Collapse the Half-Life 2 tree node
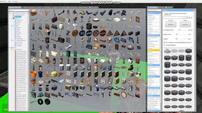This screenshot has height=113, width=202. (11, 19)
